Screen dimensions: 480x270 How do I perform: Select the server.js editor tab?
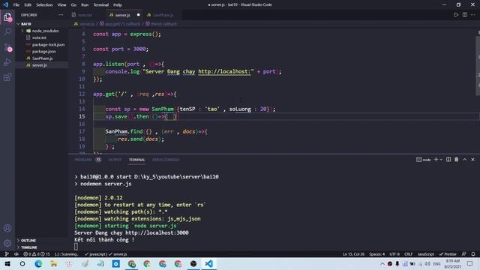pyautogui.click(x=122, y=15)
